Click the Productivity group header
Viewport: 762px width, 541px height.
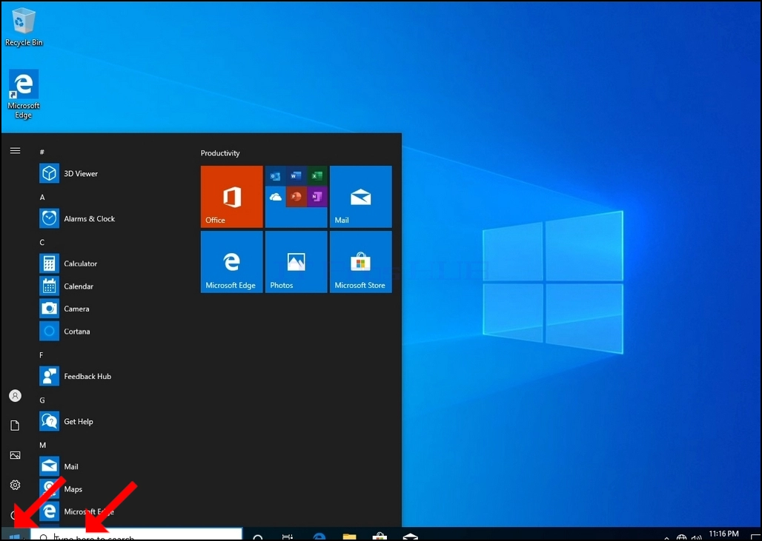pos(220,153)
